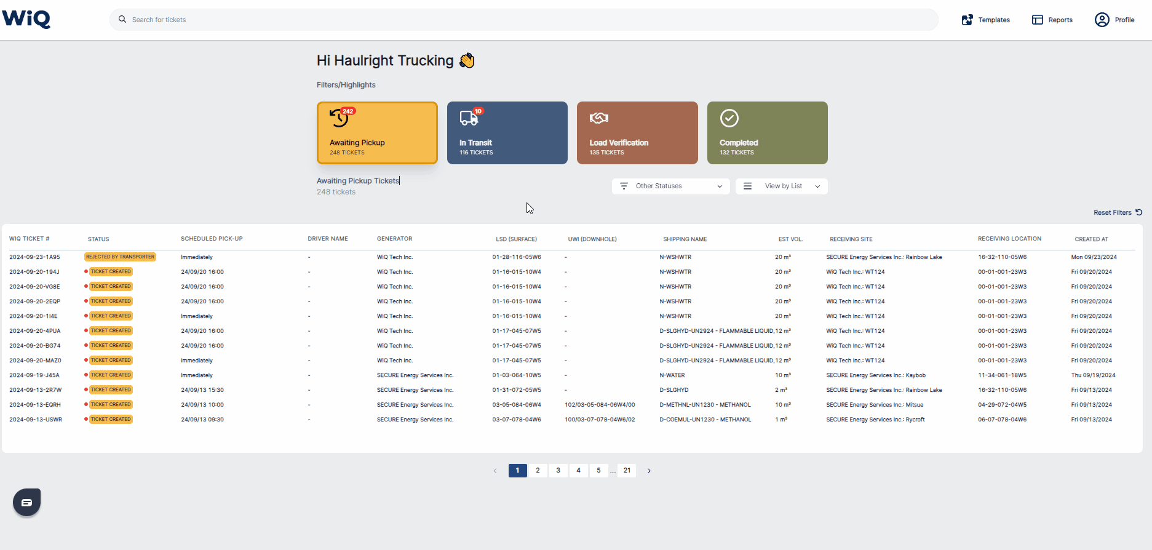Open ticket 2024-09-20-BG74

point(35,346)
